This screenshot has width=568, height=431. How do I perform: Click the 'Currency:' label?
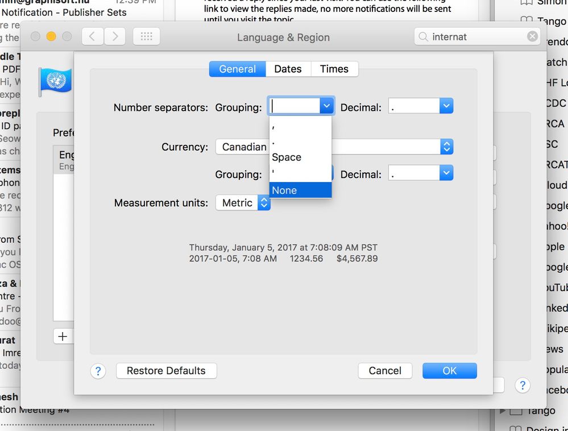click(x=185, y=147)
